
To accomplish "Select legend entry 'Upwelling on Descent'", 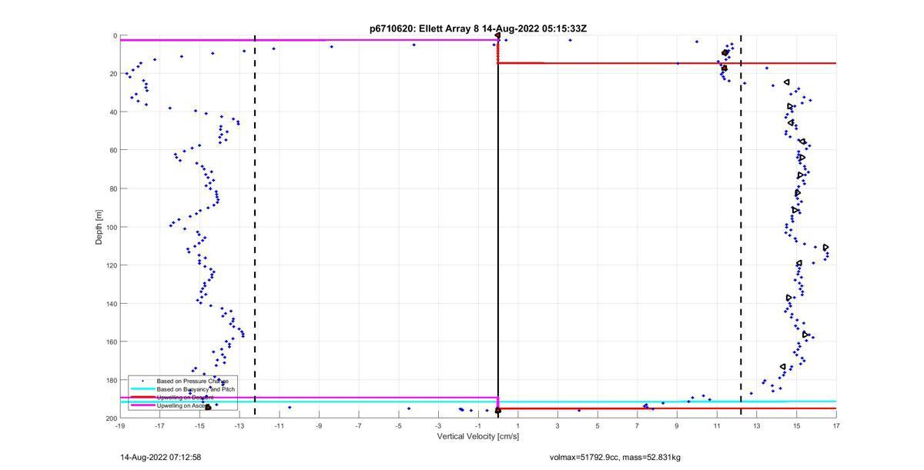I will tap(185, 398).
